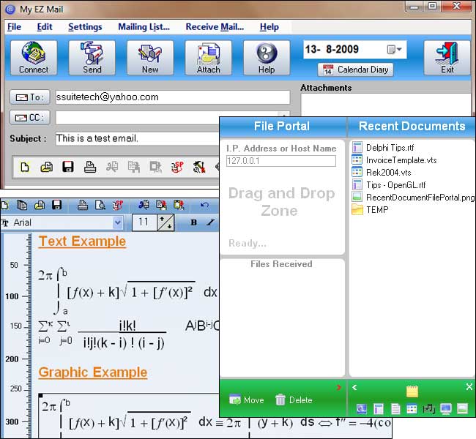Click the Exit door icon
Viewport: 476px width, 439px height.
pos(447,58)
